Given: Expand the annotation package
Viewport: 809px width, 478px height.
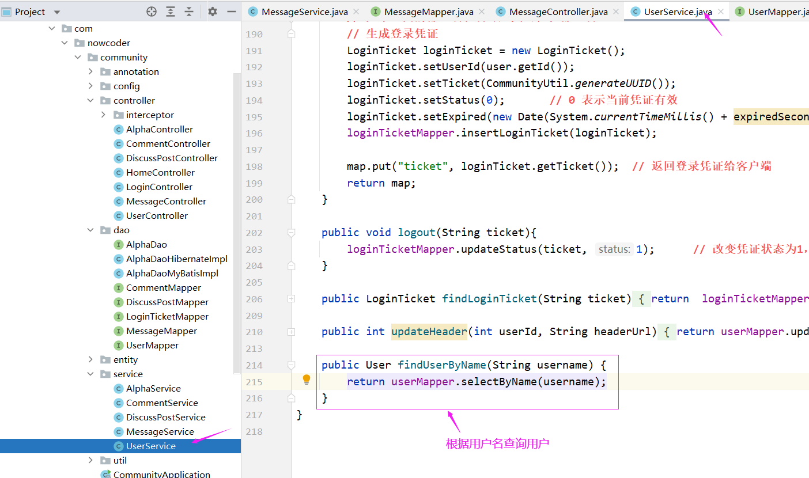Looking at the screenshot, I should [90, 71].
